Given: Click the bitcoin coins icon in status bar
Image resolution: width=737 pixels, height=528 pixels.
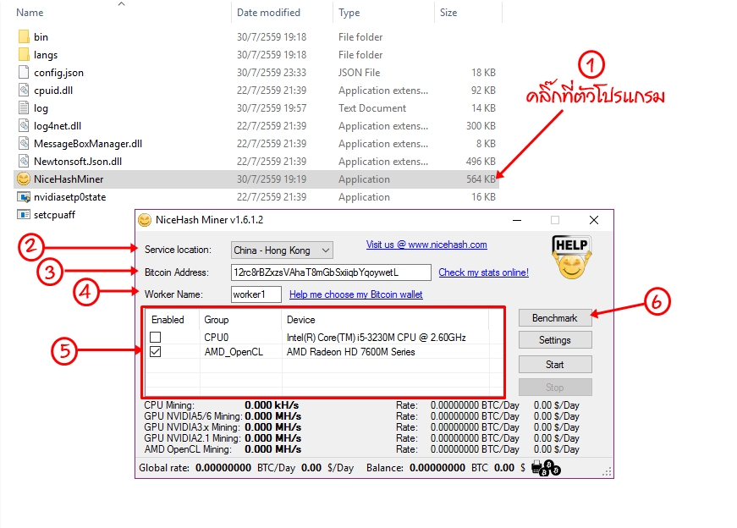Looking at the screenshot, I should 546,468.
